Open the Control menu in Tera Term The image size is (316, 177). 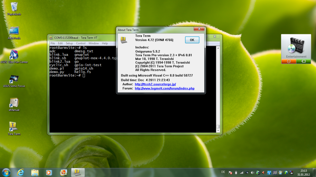81,43
